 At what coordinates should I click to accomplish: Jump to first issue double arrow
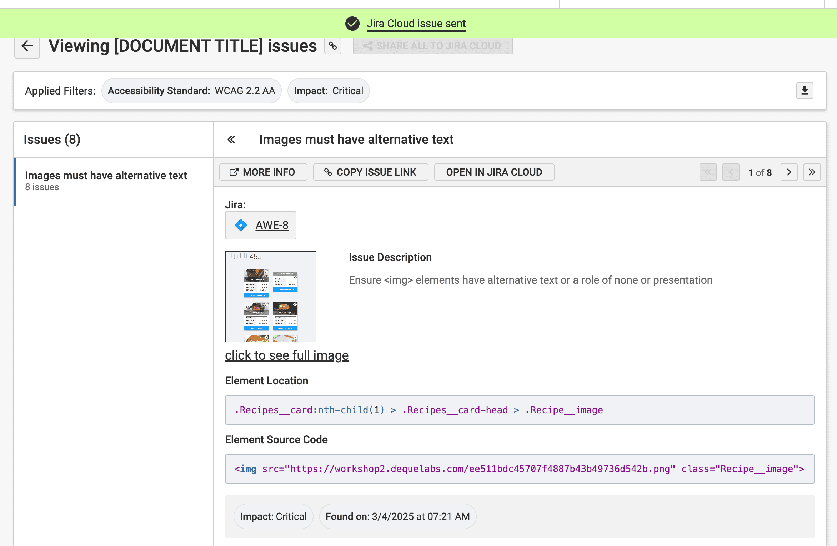coord(708,172)
